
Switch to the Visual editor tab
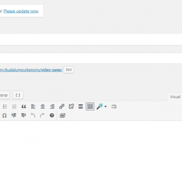click(175, 97)
